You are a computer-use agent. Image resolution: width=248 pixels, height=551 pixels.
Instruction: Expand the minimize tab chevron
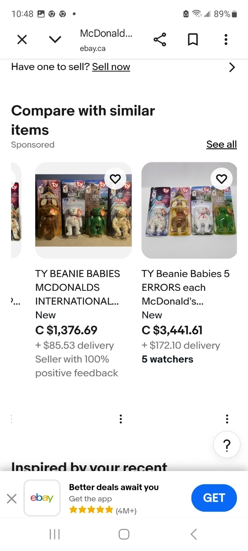pyautogui.click(x=55, y=39)
